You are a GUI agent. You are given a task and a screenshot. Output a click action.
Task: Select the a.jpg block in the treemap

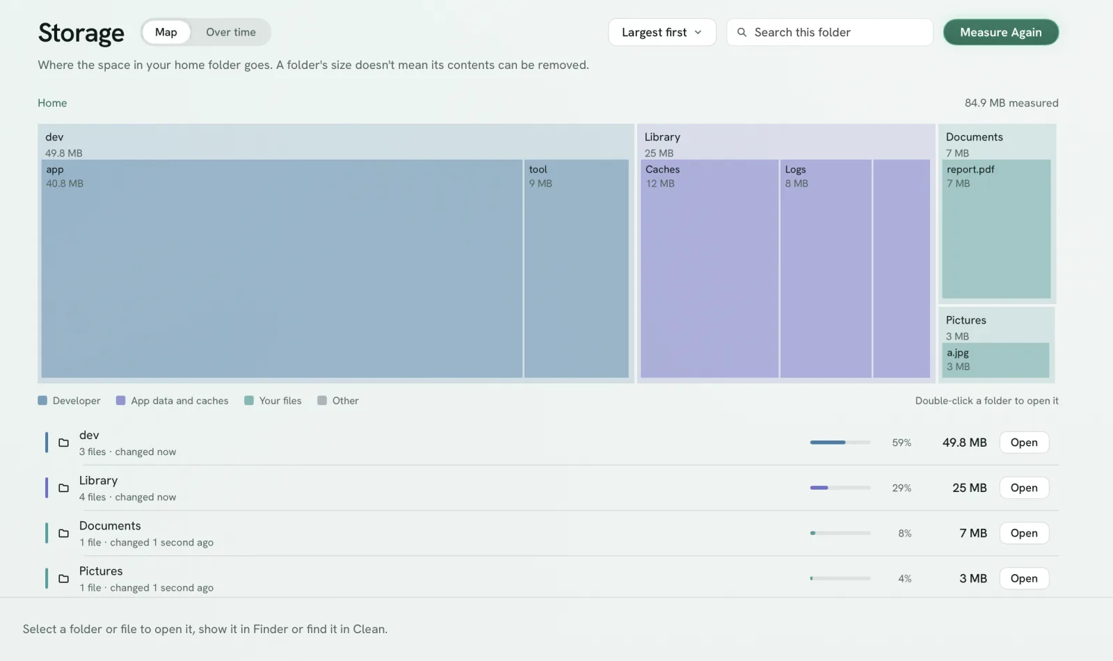(x=995, y=360)
